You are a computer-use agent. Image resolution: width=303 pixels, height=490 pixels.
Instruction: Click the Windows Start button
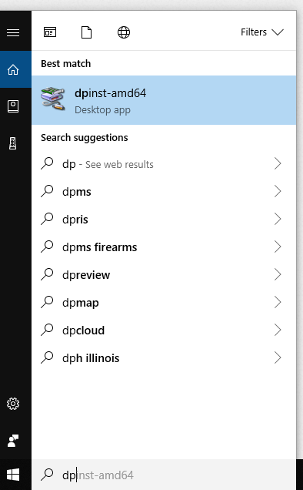click(x=13, y=475)
